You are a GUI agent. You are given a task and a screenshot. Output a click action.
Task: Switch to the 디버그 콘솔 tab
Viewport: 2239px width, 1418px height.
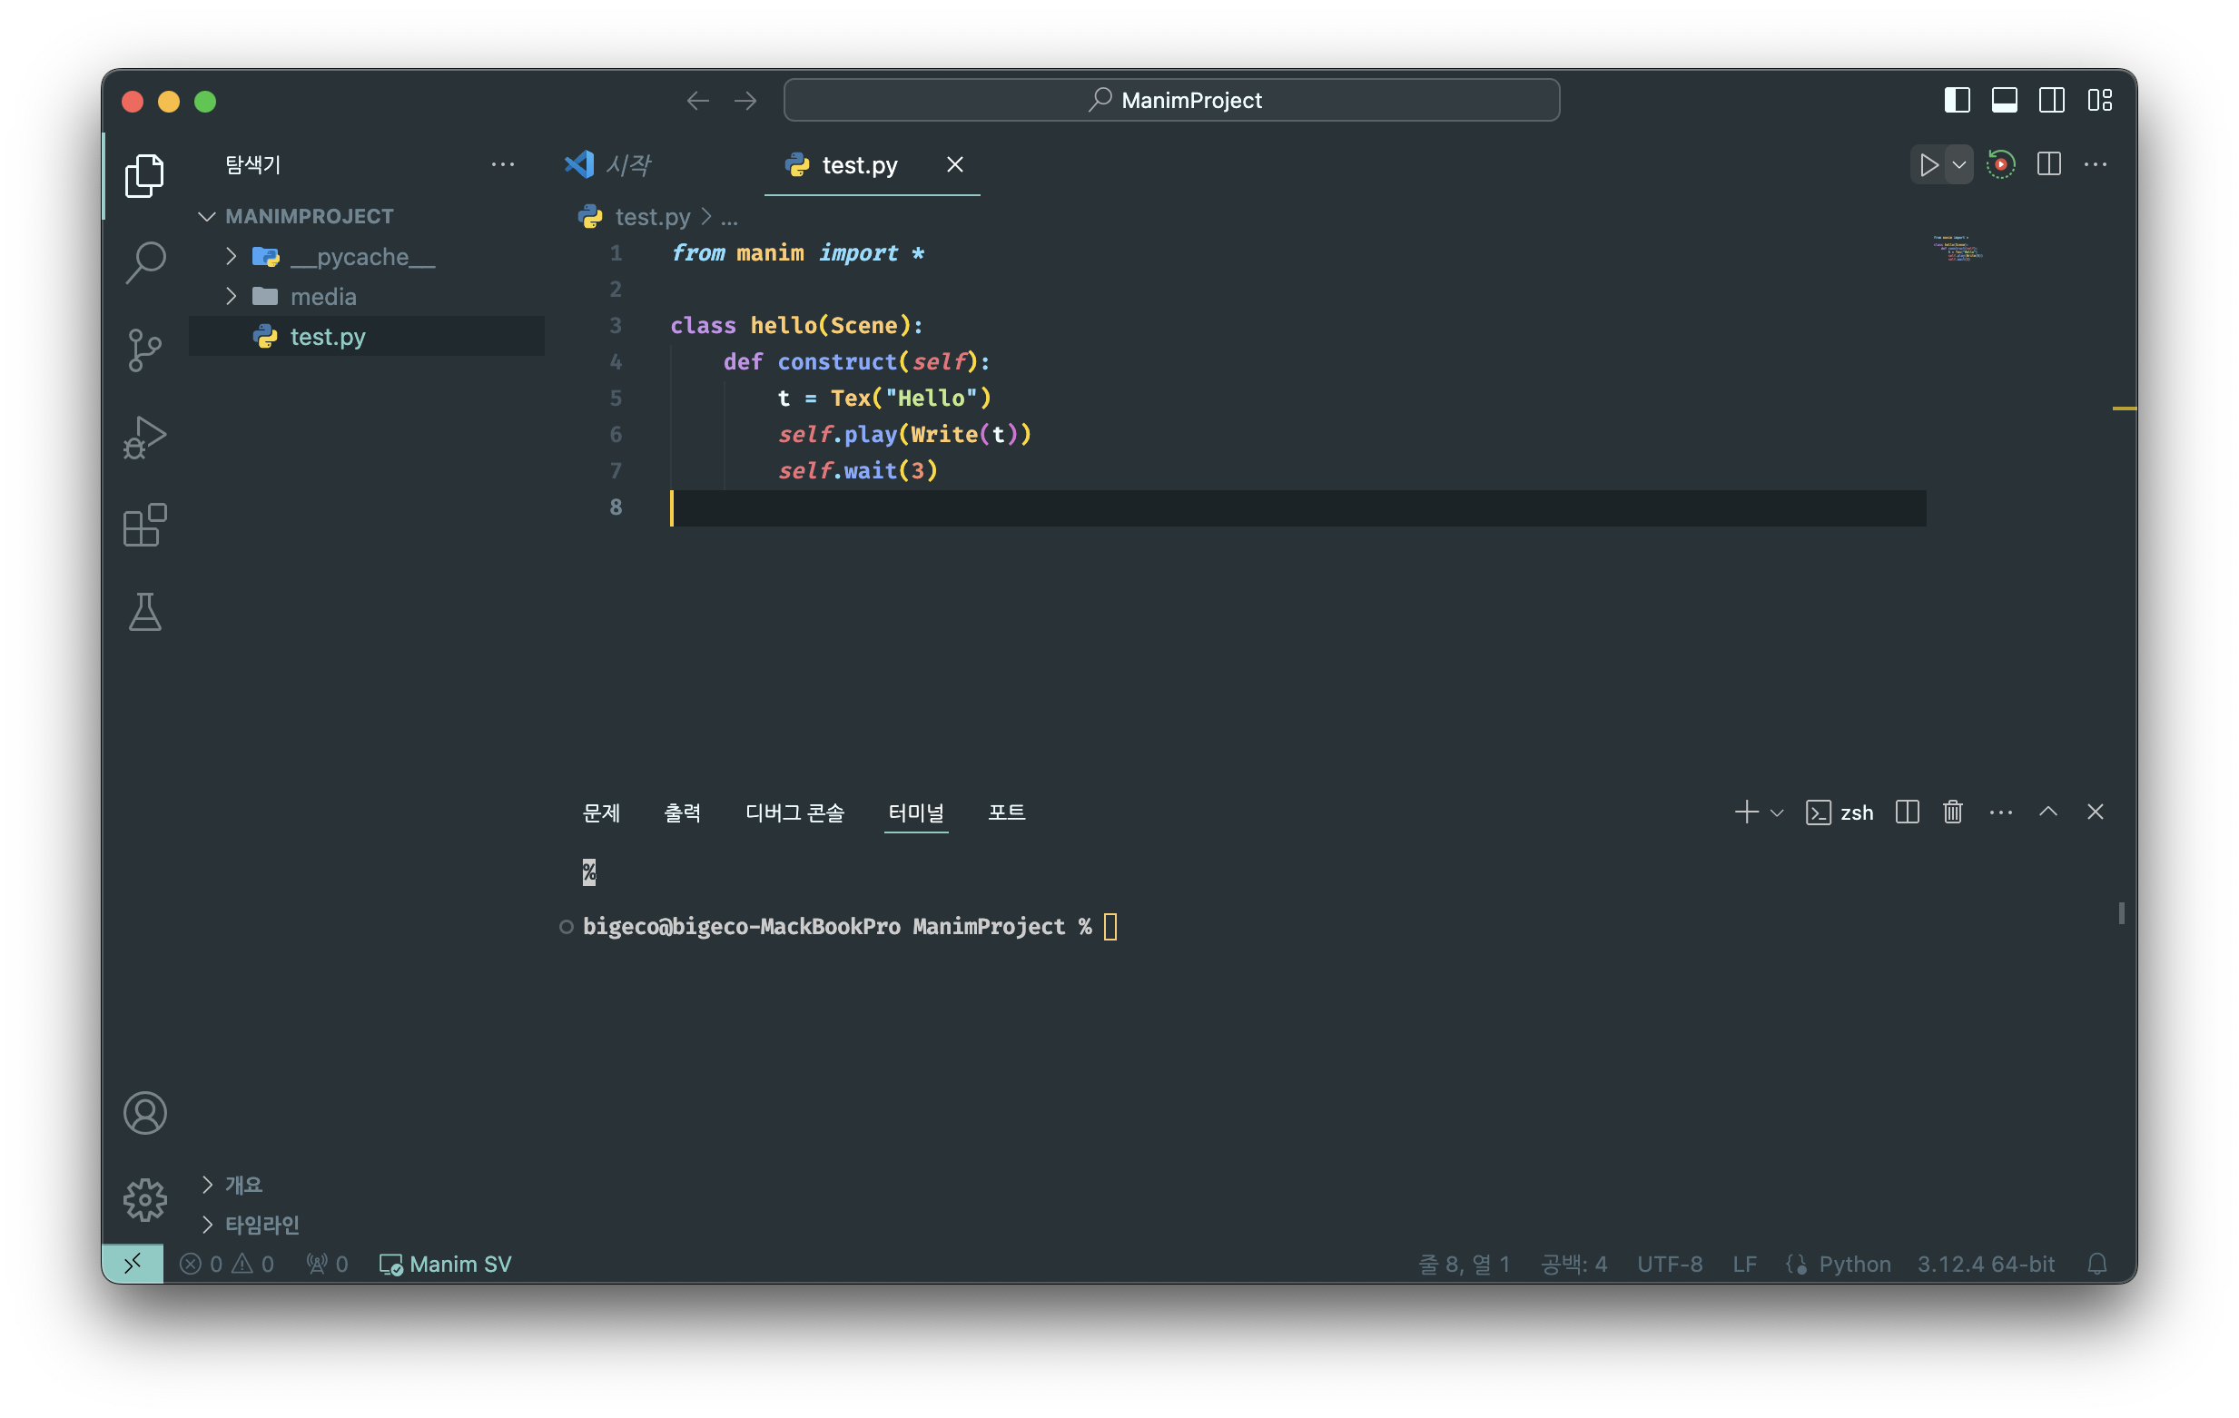(x=794, y=812)
